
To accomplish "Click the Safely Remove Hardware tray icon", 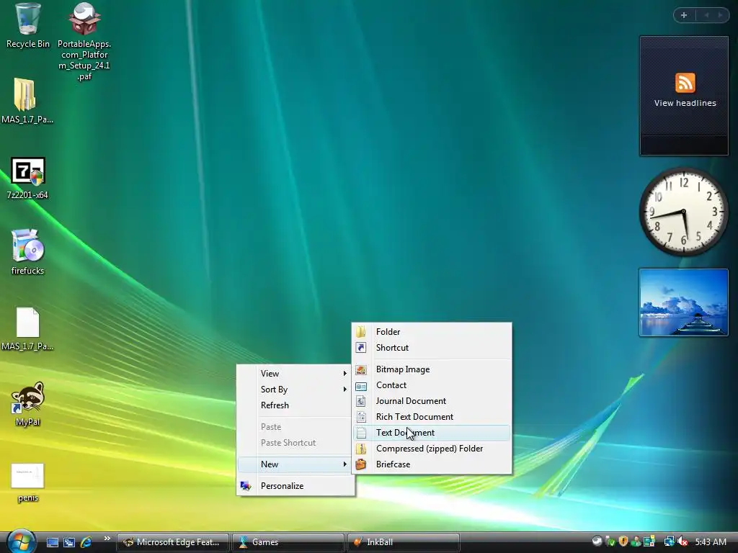I will click(x=610, y=541).
